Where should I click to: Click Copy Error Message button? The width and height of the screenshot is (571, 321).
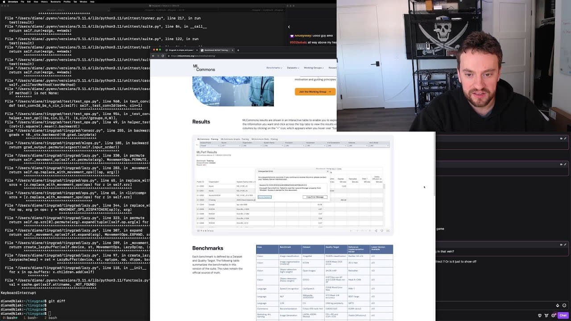point(315,197)
